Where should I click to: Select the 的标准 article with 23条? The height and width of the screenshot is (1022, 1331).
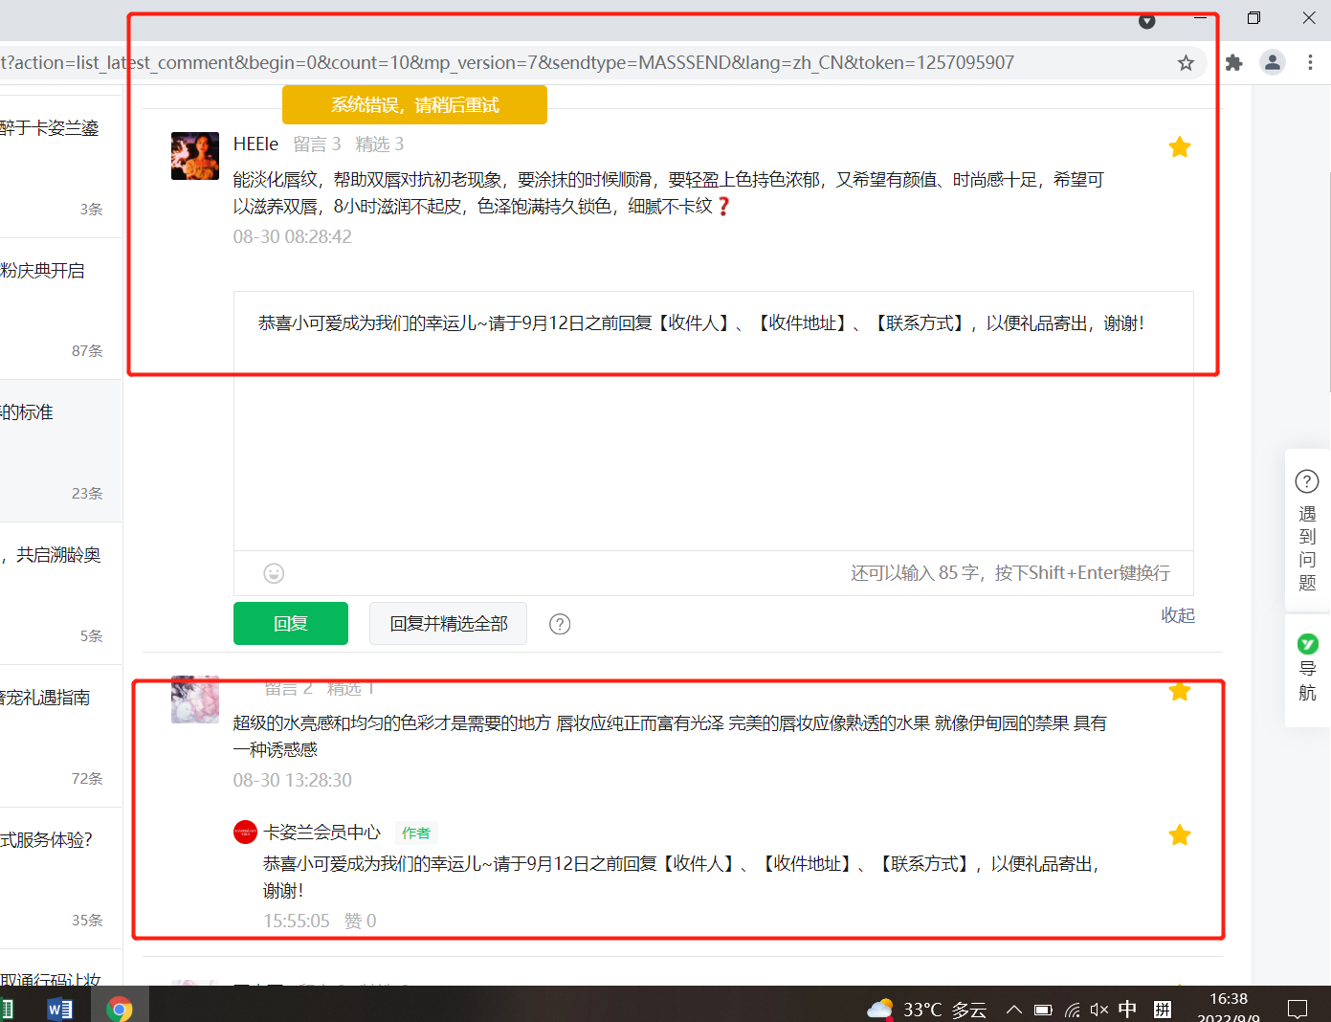(61, 451)
